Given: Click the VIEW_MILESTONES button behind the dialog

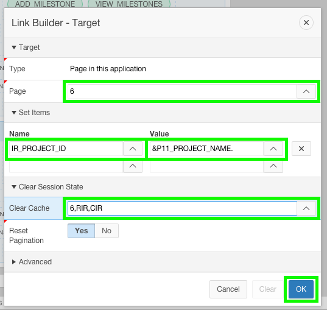Looking at the screenshot, I should coord(129,4).
